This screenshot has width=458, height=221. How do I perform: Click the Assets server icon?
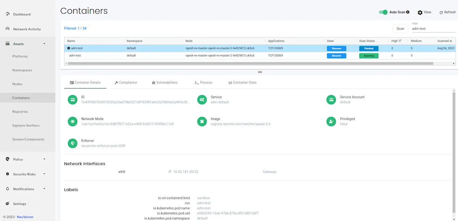tap(7, 44)
